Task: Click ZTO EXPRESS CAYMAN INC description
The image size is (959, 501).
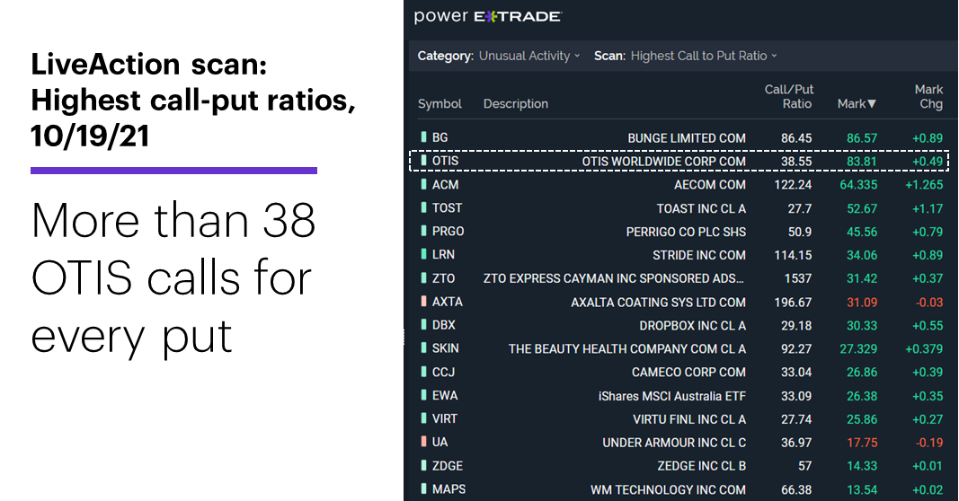Action: point(614,278)
